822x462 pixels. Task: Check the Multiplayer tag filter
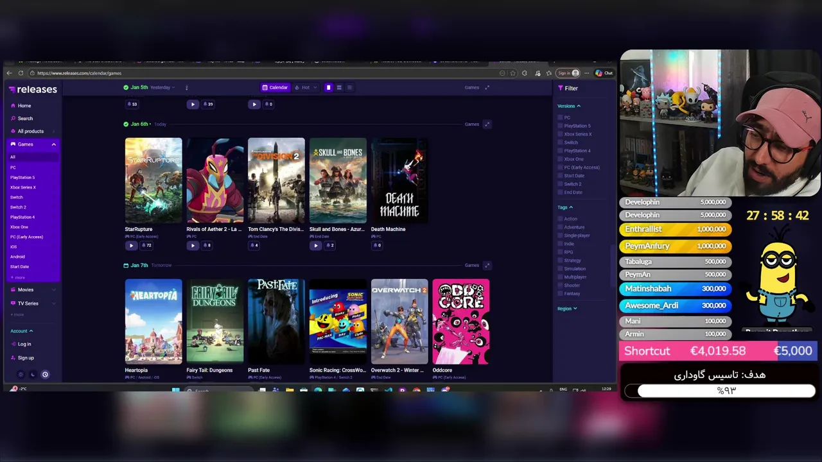point(561,277)
